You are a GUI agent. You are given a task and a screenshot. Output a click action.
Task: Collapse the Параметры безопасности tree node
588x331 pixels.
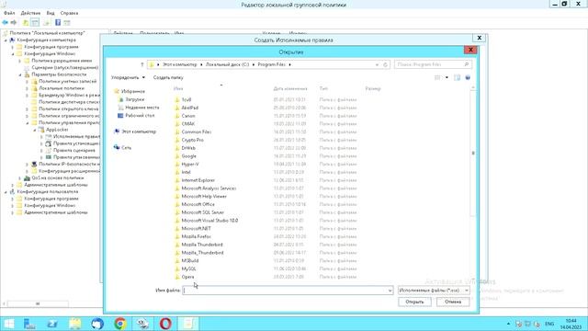[20, 74]
